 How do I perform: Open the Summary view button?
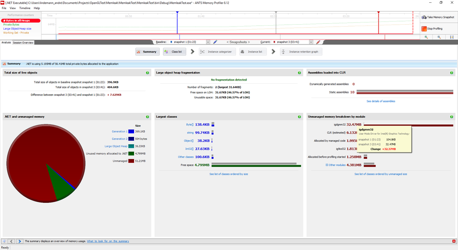(147, 52)
